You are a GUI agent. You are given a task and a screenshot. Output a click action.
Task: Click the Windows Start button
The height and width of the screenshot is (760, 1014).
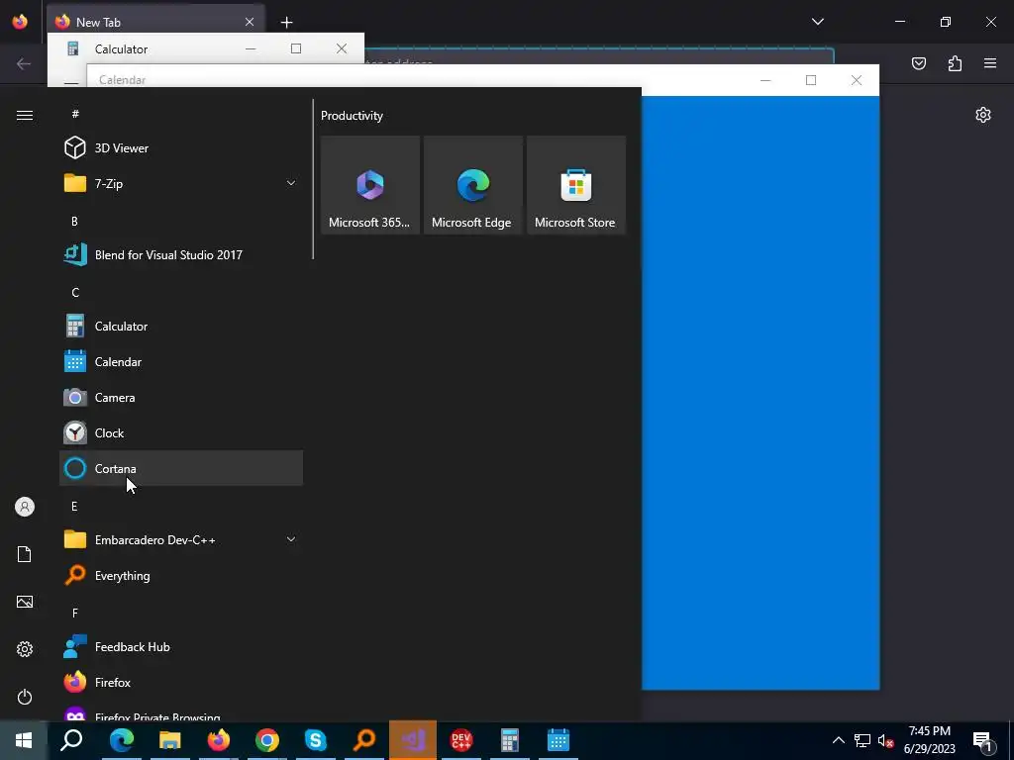(24, 740)
